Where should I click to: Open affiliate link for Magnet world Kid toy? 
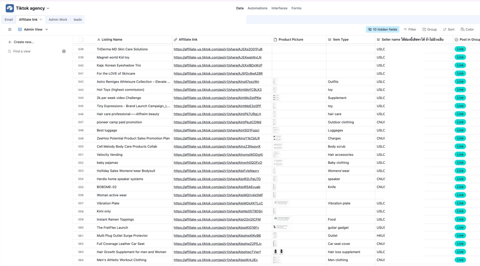pyautogui.click(x=218, y=57)
